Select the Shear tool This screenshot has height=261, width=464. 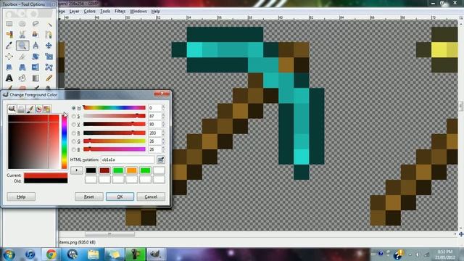coord(9,67)
